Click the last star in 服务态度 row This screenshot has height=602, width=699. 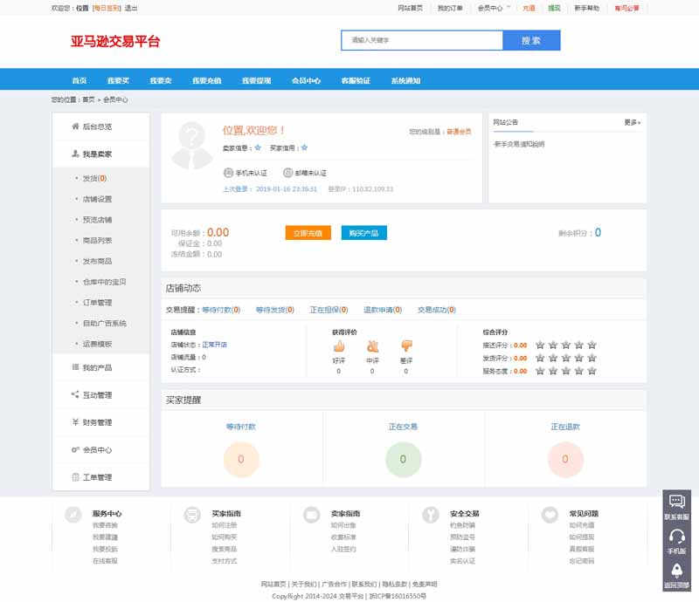(592, 371)
